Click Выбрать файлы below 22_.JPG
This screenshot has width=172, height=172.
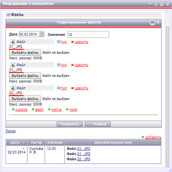(25, 99)
